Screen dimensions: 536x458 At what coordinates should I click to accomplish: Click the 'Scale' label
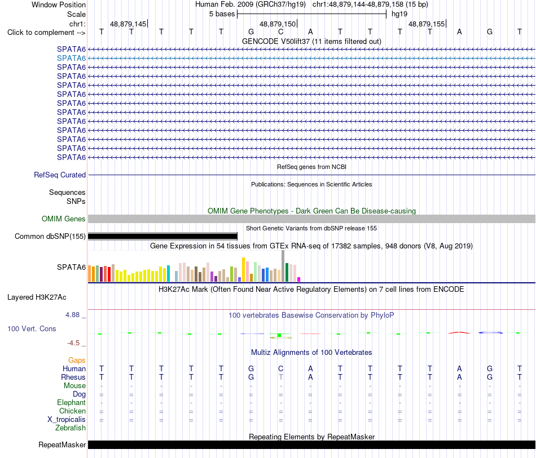tap(76, 14)
